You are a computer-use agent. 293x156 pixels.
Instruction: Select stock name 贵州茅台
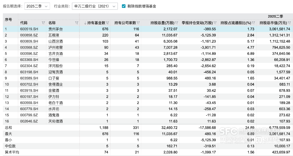(x=55, y=29)
